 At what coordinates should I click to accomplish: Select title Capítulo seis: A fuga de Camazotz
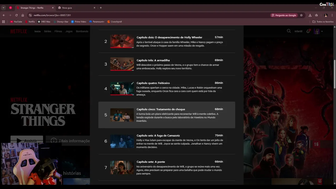click(158, 135)
